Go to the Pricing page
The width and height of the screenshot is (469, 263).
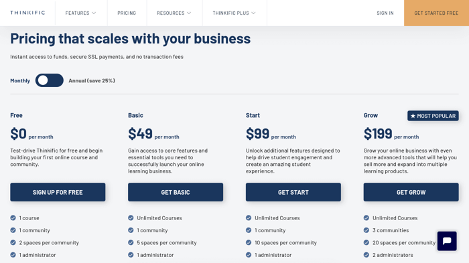point(127,13)
